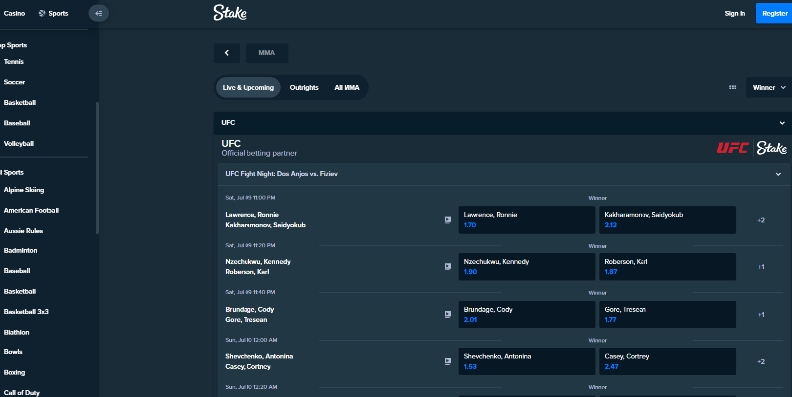The width and height of the screenshot is (792, 397).
Task: Open Lawrence vs Kakhoramonov match page
Action: point(265,220)
